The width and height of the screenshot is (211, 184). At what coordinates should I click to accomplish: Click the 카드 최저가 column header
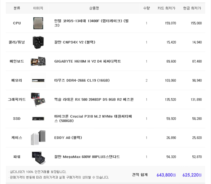tap(166, 8)
